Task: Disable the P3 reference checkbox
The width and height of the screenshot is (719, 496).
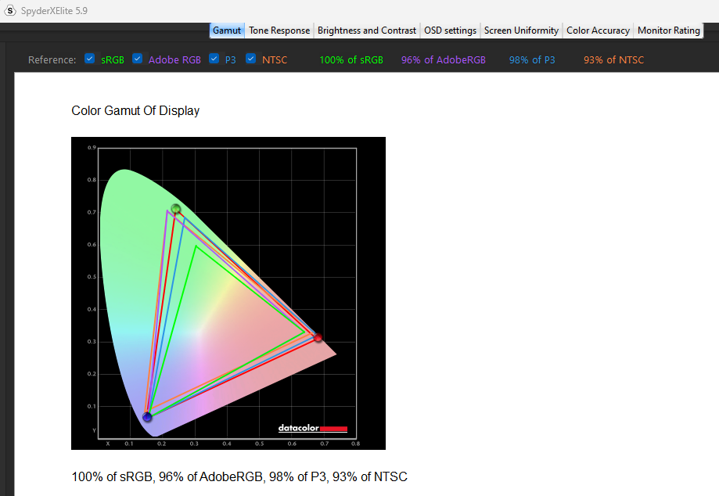Action: pos(214,59)
